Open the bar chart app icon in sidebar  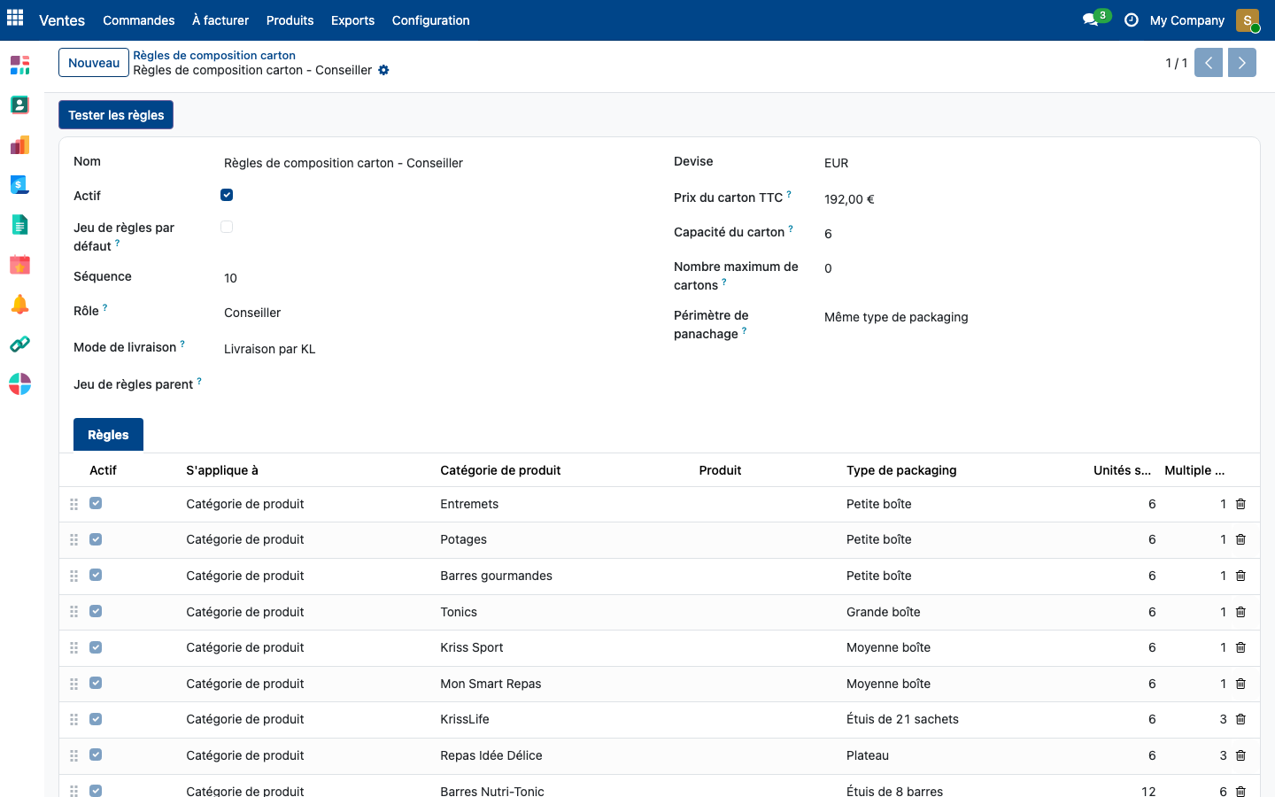(19, 144)
